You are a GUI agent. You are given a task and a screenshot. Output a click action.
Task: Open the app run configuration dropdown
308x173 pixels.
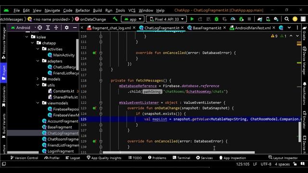click(133, 19)
